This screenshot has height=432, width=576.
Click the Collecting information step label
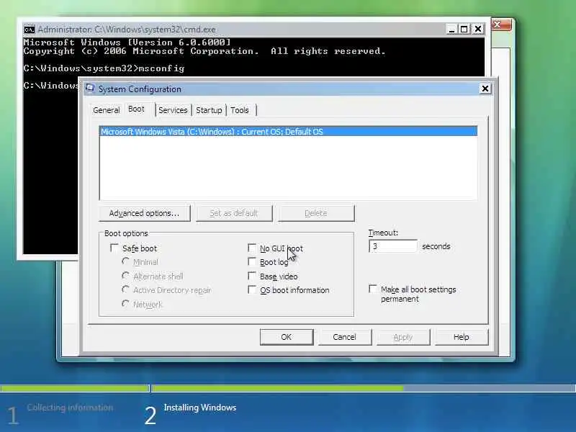(x=70, y=408)
